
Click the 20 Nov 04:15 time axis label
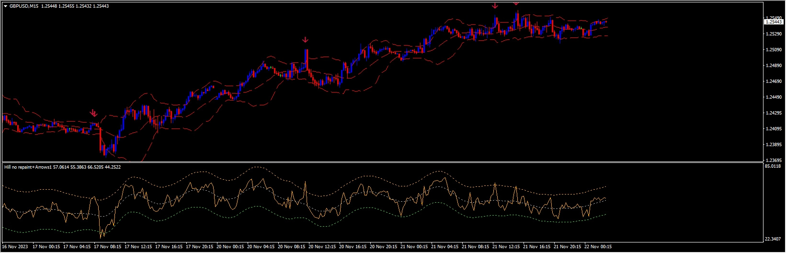coord(261,247)
